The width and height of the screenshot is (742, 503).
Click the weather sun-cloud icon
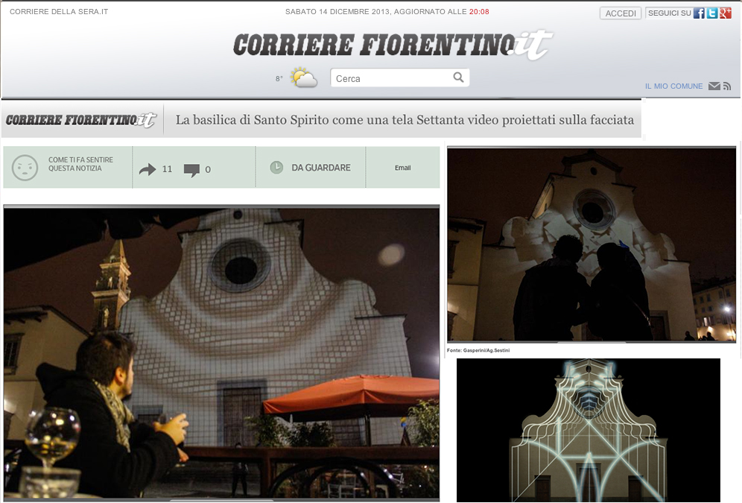pos(303,78)
